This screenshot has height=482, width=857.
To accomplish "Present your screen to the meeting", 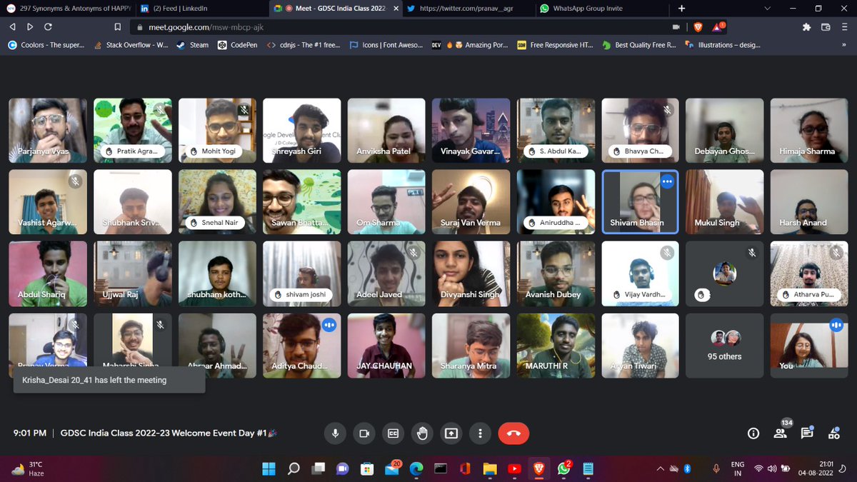I will click(451, 433).
